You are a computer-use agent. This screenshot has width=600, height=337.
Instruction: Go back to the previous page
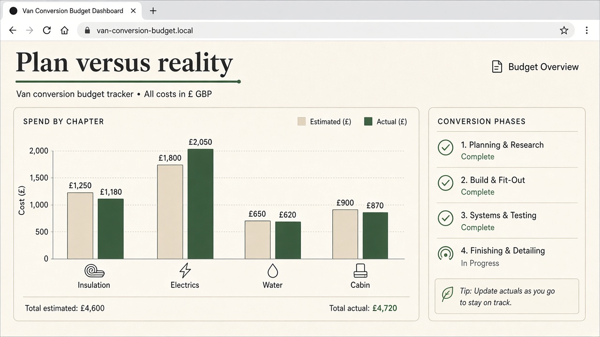[13, 30]
